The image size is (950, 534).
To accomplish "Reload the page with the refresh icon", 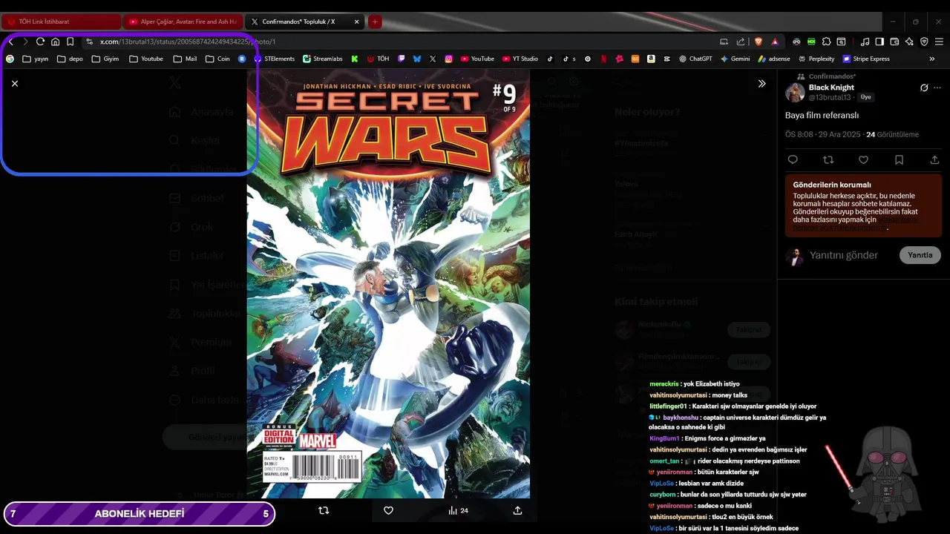I will (x=40, y=42).
